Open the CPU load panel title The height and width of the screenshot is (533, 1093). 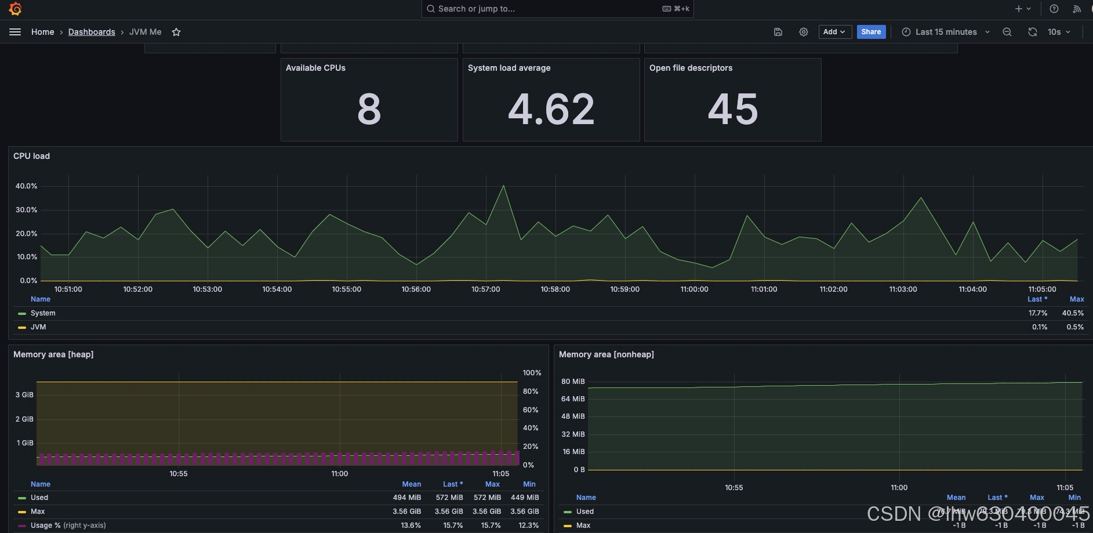coord(31,156)
